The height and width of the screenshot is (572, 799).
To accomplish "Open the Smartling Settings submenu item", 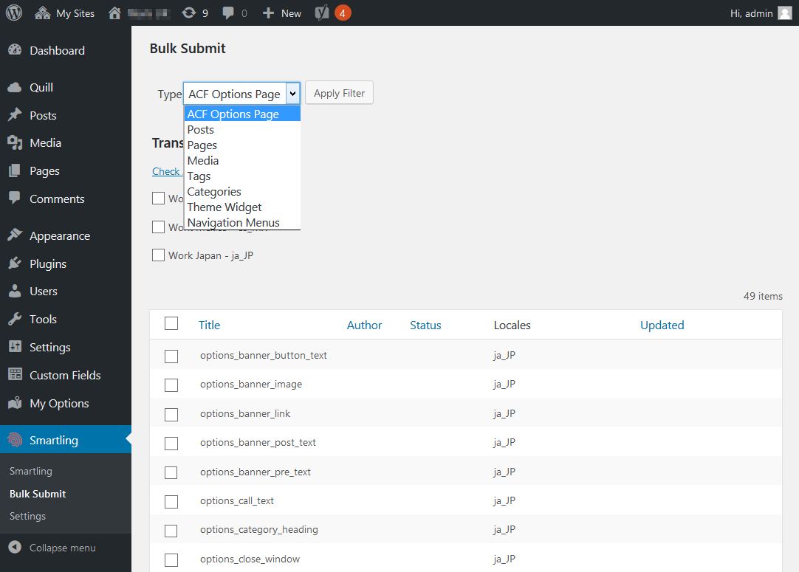I will click(27, 517).
